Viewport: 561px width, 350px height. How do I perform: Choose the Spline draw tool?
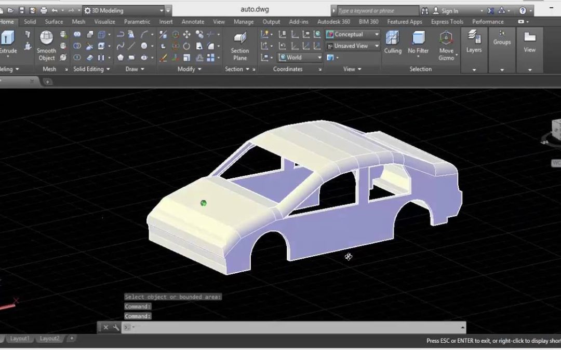tap(121, 46)
